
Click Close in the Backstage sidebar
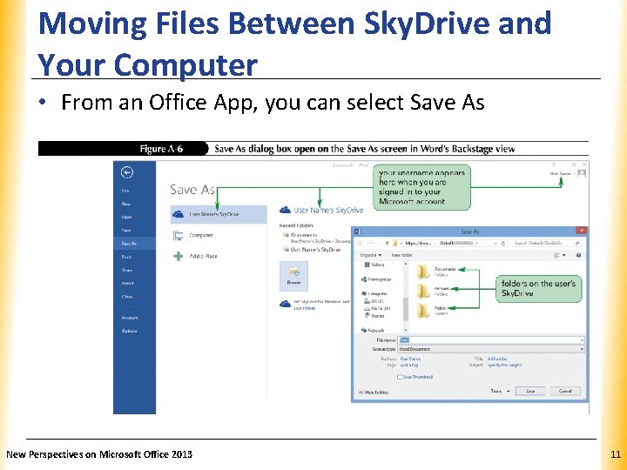(127, 297)
